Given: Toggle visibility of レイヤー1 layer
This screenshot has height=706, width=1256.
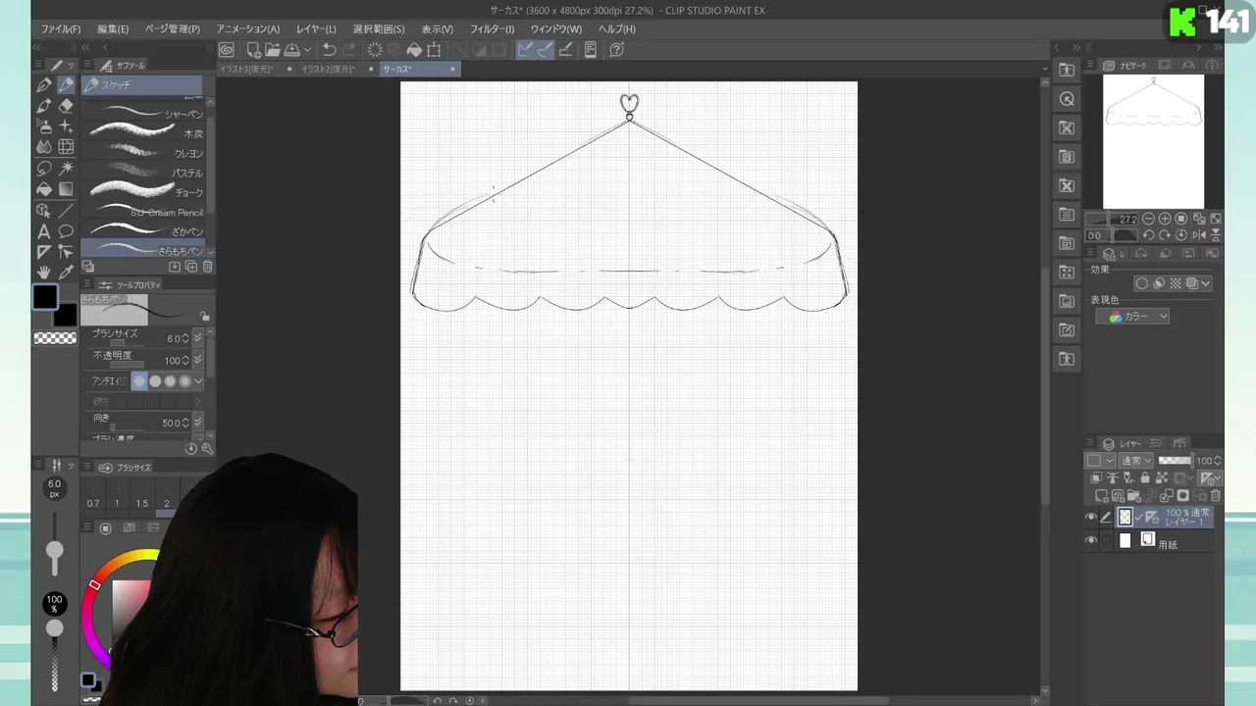Looking at the screenshot, I should pyautogui.click(x=1091, y=518).
